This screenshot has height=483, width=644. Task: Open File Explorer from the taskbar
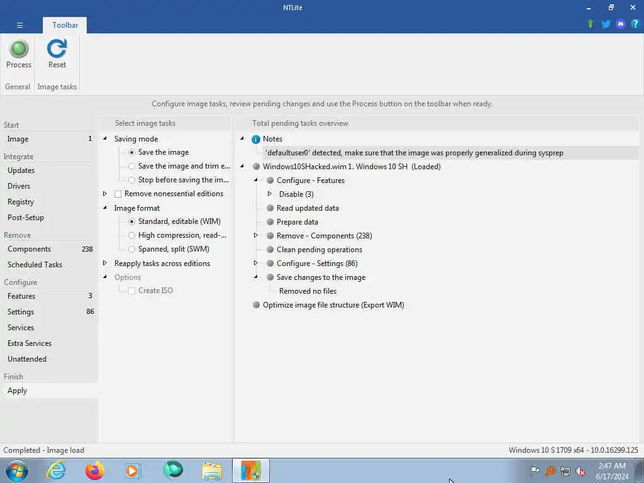click(x=211, y=470)
